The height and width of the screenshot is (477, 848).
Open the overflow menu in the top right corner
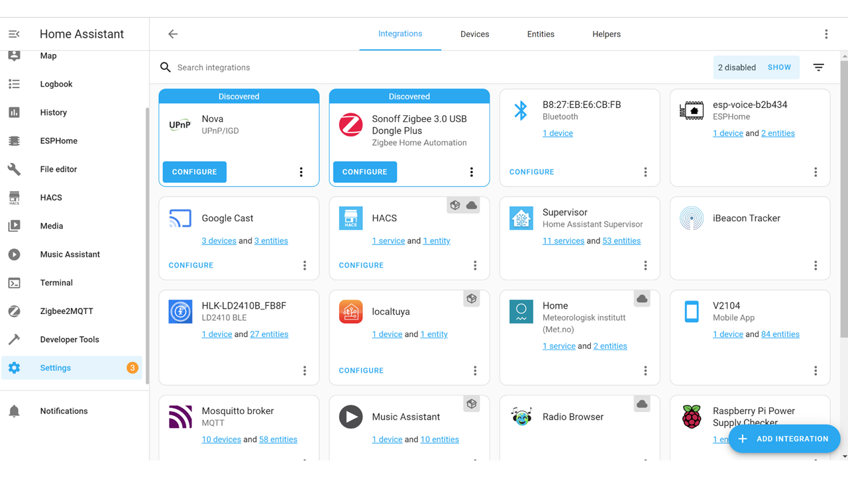(x=826, y=34)
